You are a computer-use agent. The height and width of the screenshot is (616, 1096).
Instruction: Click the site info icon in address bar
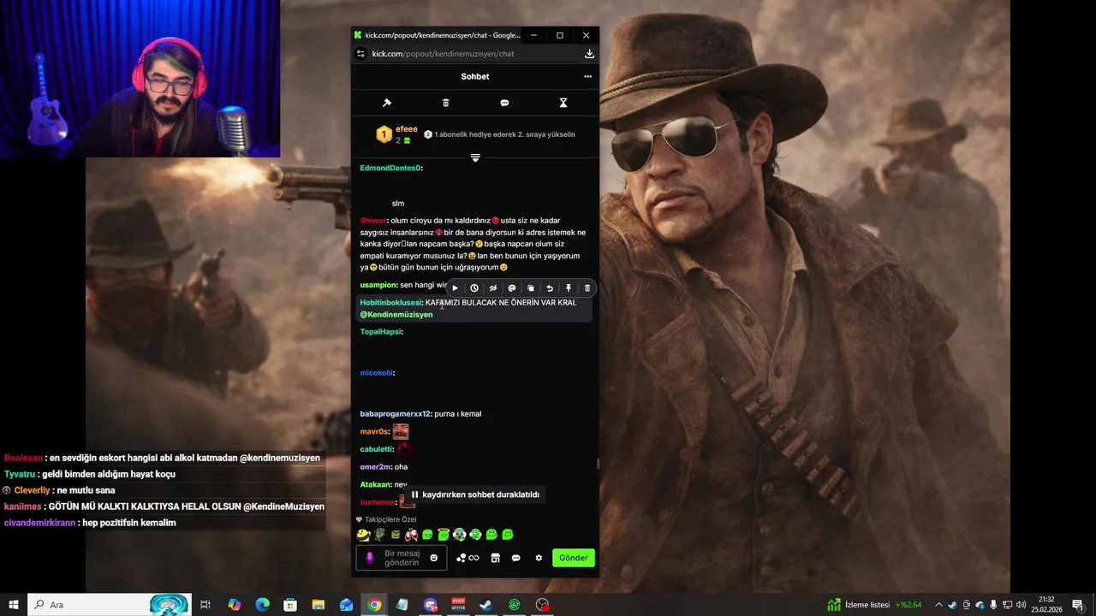tap(360, 53)
